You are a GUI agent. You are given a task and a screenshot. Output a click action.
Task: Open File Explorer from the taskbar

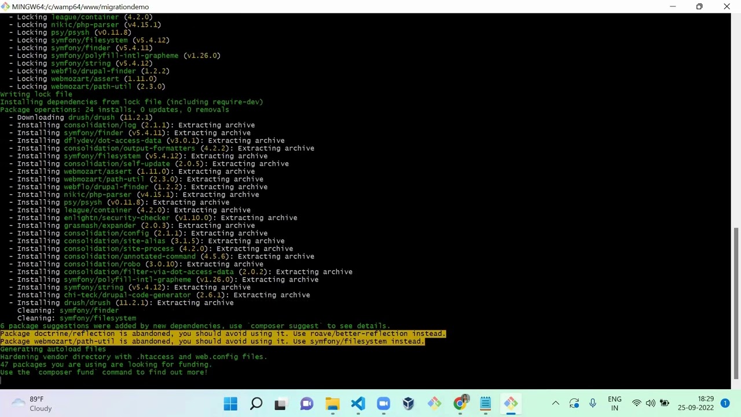[332, 404]
